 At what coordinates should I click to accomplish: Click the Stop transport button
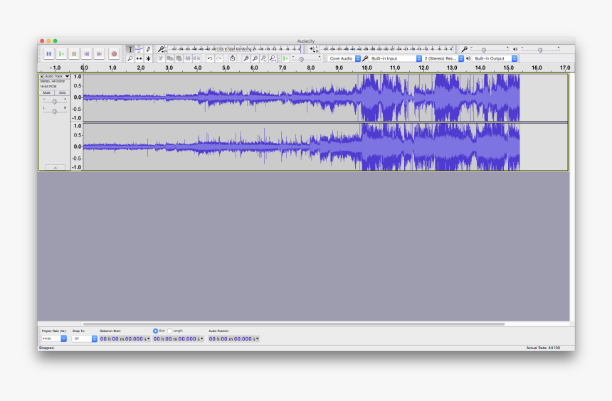(74, 54)
